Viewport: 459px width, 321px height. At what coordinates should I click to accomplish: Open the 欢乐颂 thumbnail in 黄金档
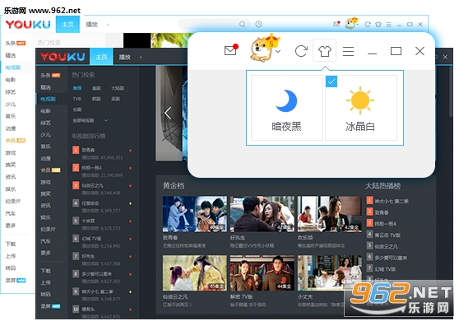(x=330, y=214)
